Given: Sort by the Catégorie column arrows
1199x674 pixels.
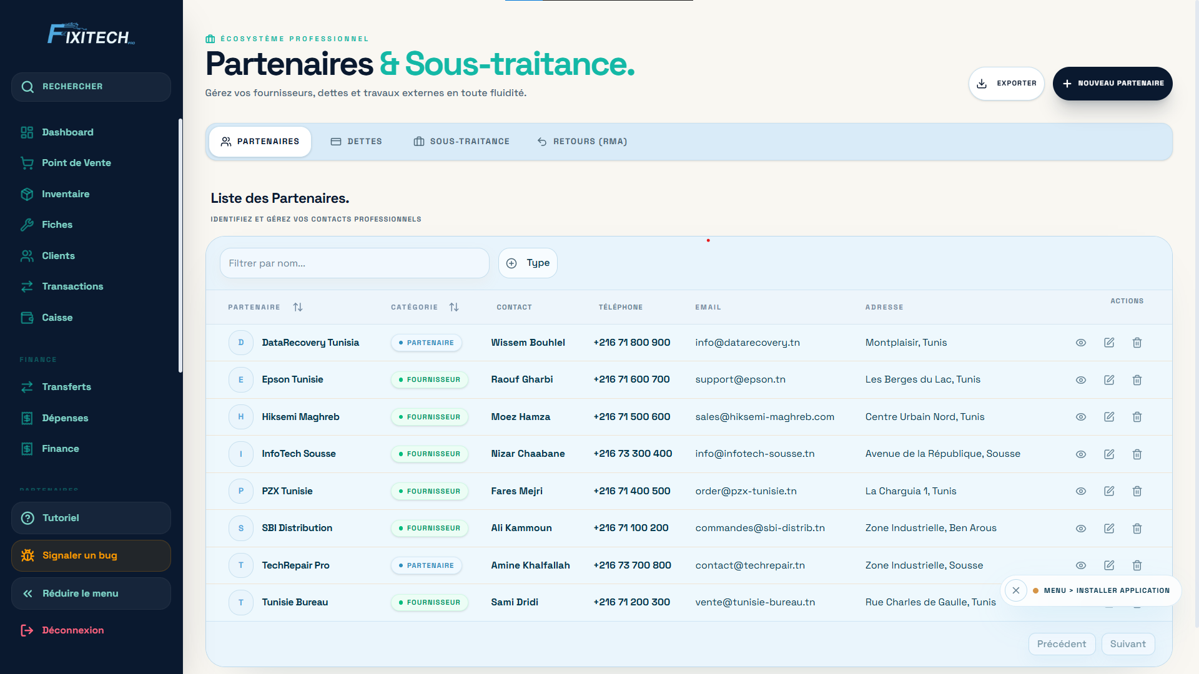Looking at the screenshot, I should pos(454,307).
